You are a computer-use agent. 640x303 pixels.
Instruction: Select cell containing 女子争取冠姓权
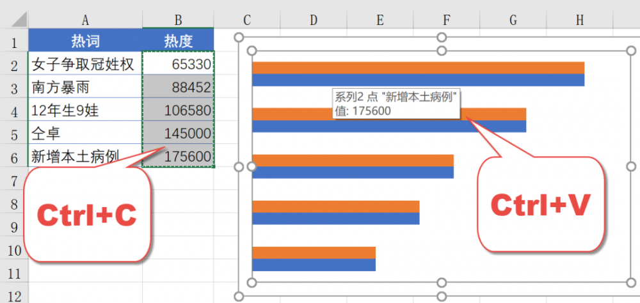coord(85,63)
